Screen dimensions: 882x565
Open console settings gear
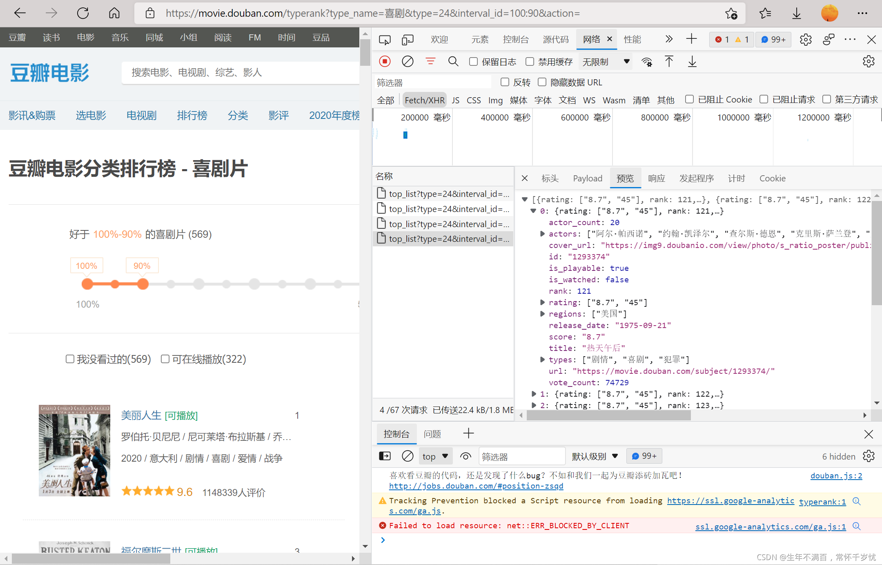pos(869,456)
